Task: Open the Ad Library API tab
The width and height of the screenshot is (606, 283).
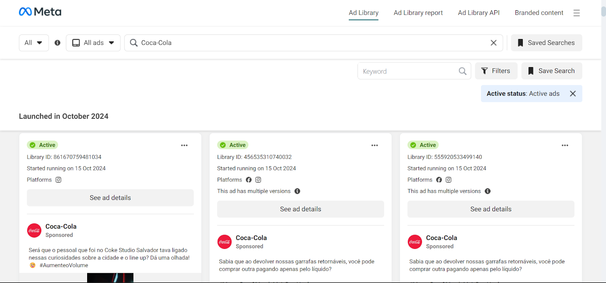Action: pyautogui.click(x=478, y=13)
